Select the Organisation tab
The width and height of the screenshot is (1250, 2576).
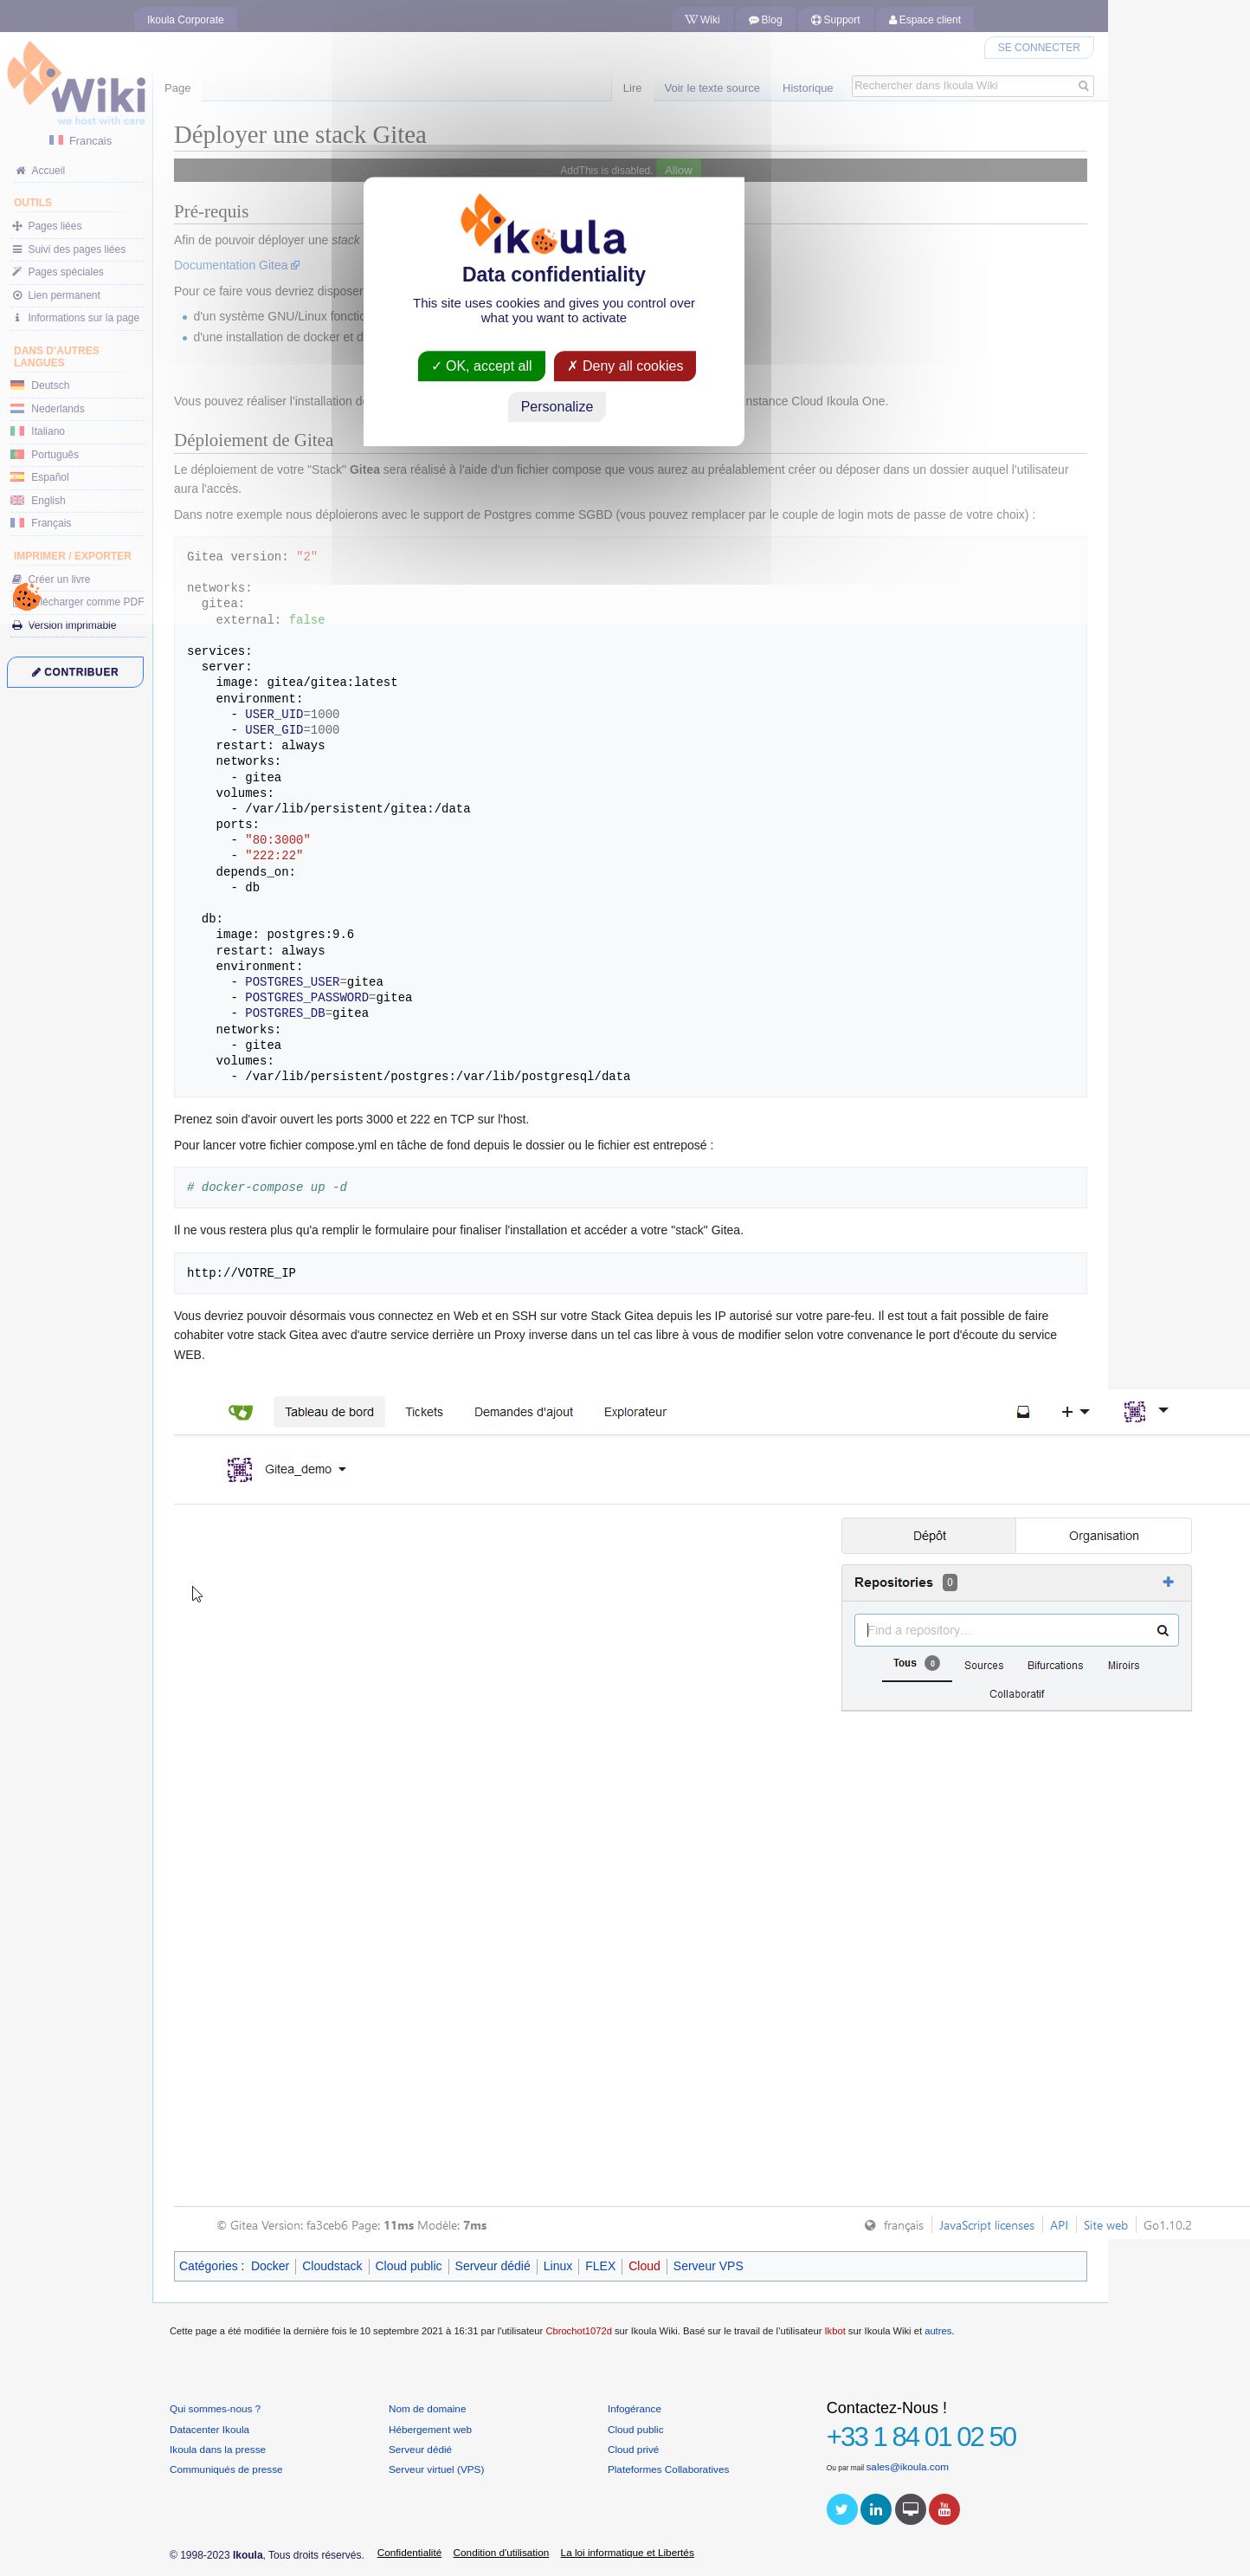1102,1535
